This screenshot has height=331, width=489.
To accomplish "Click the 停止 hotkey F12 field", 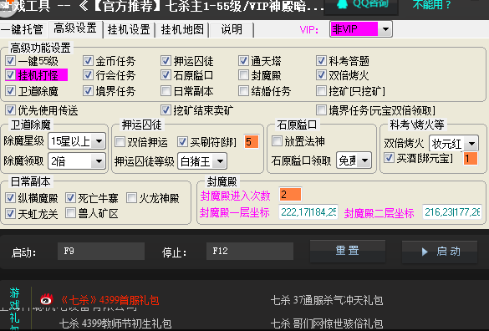I will 250,251.
